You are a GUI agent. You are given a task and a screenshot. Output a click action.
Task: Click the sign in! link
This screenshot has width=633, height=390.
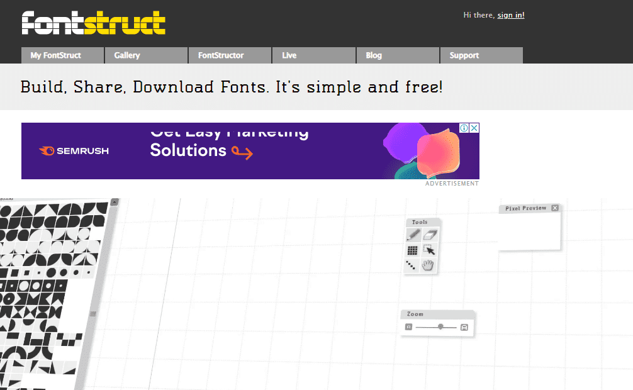(x=511, y=15)
